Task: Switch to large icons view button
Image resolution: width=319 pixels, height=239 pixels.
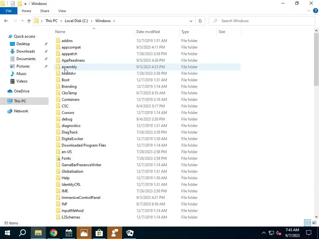Action: tap(314, 223)
